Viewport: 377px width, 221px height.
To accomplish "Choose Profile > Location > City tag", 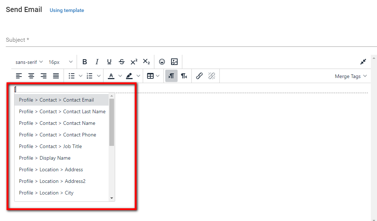I will 46,193.
